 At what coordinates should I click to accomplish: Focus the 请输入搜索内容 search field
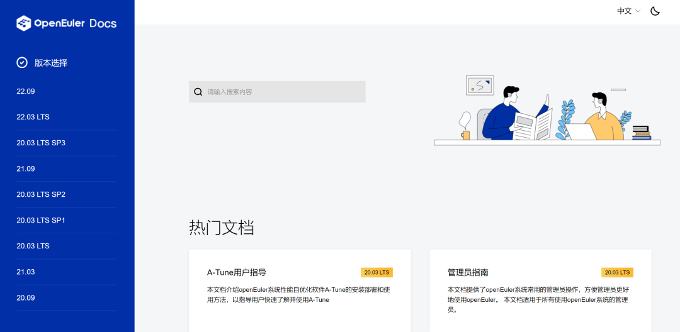(x=277, y=92)
